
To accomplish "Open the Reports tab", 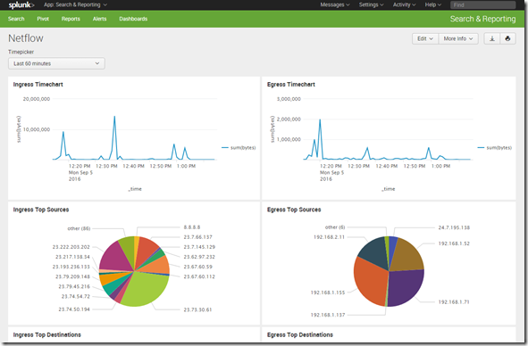I will coord(71,19).
